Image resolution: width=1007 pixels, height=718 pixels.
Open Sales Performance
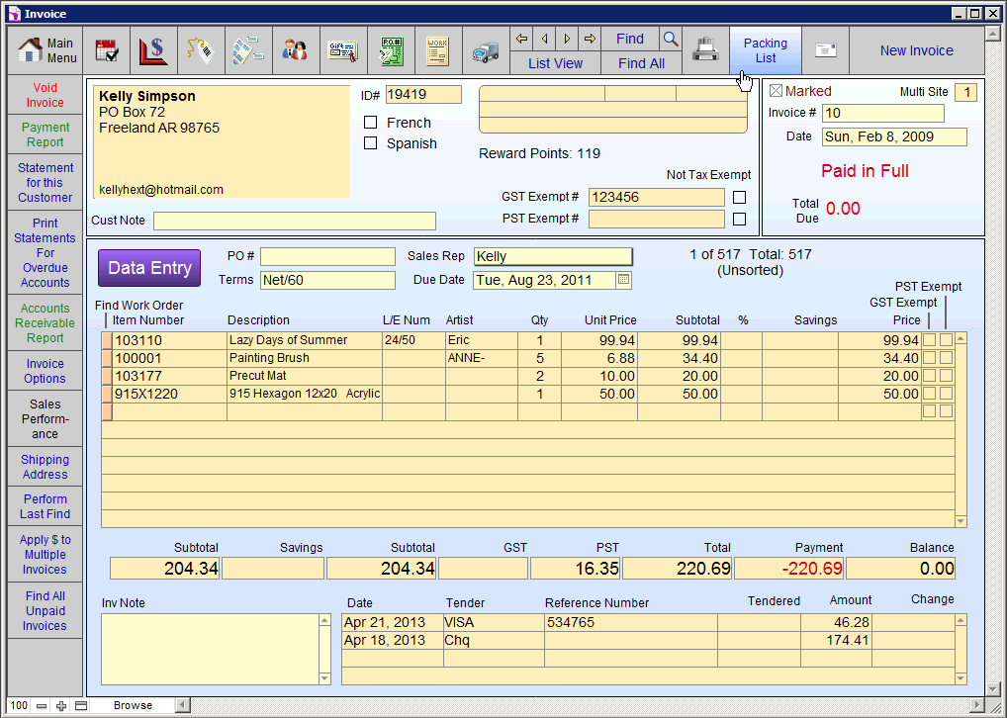pyautogui.click(x=45, y=418)
